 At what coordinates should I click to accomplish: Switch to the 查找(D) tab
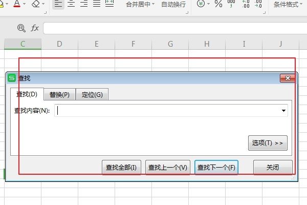pos(27,94)
